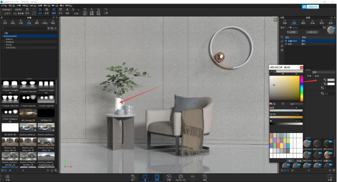Click the Add Camera ribbon icon
This screenshot has height=182, width=337.
coord(85,12)
